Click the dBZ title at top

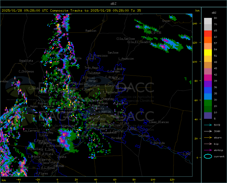coord(113,4)
